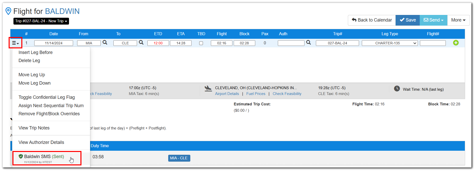476x172 pixels.
Task: Click the Pax value 0
Action: [265, 43]
